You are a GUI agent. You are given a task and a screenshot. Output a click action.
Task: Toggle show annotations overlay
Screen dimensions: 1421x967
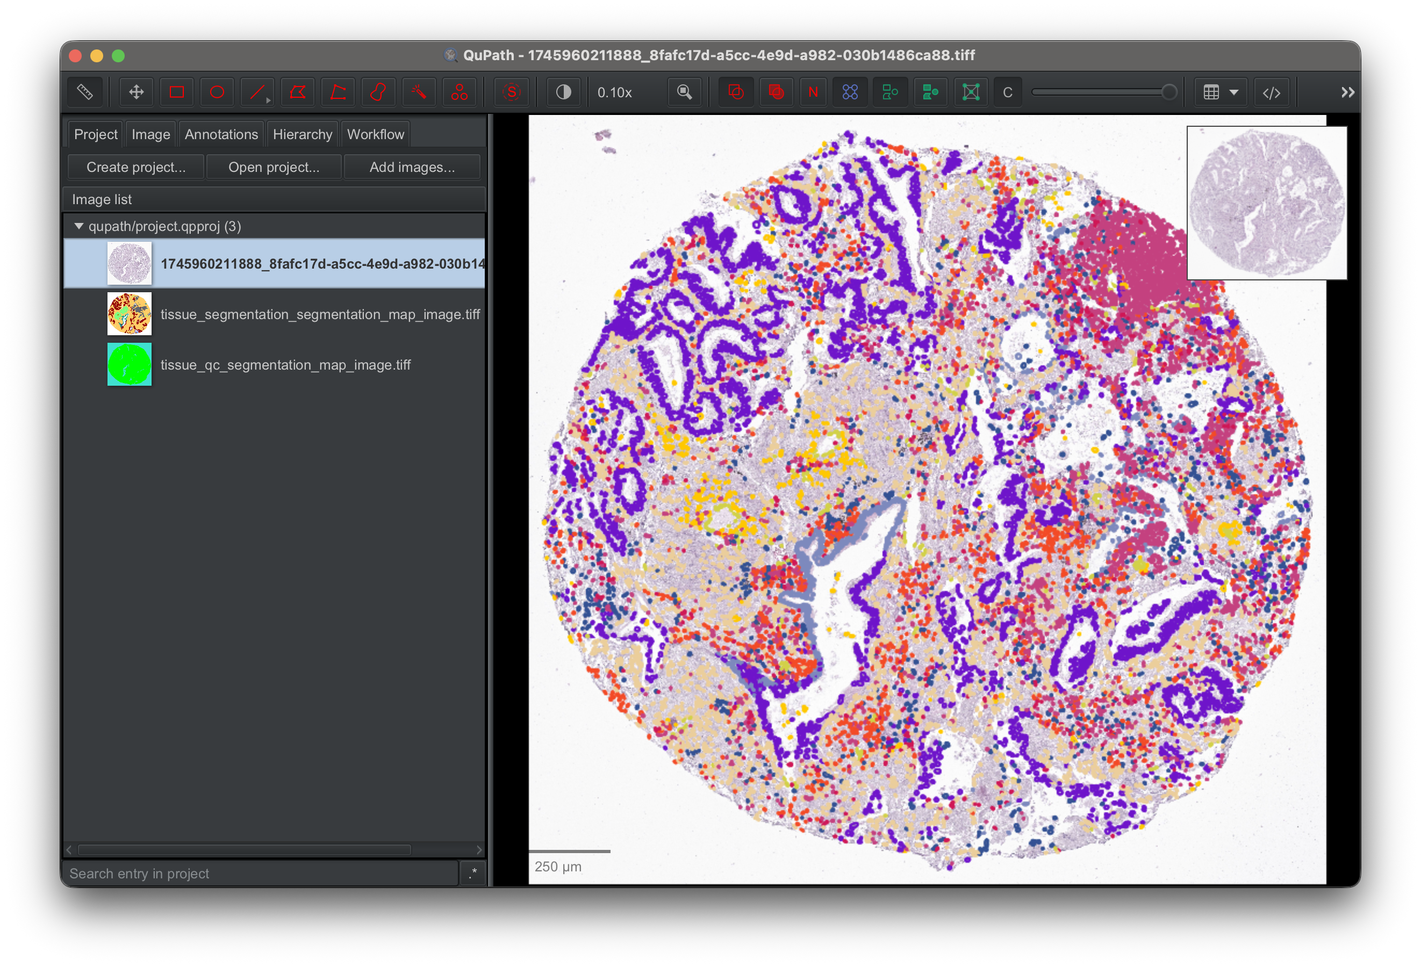coord(736,92)
